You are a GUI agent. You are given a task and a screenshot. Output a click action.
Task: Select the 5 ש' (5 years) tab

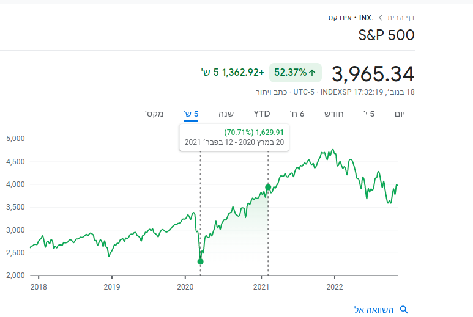[x=191, y=114]
